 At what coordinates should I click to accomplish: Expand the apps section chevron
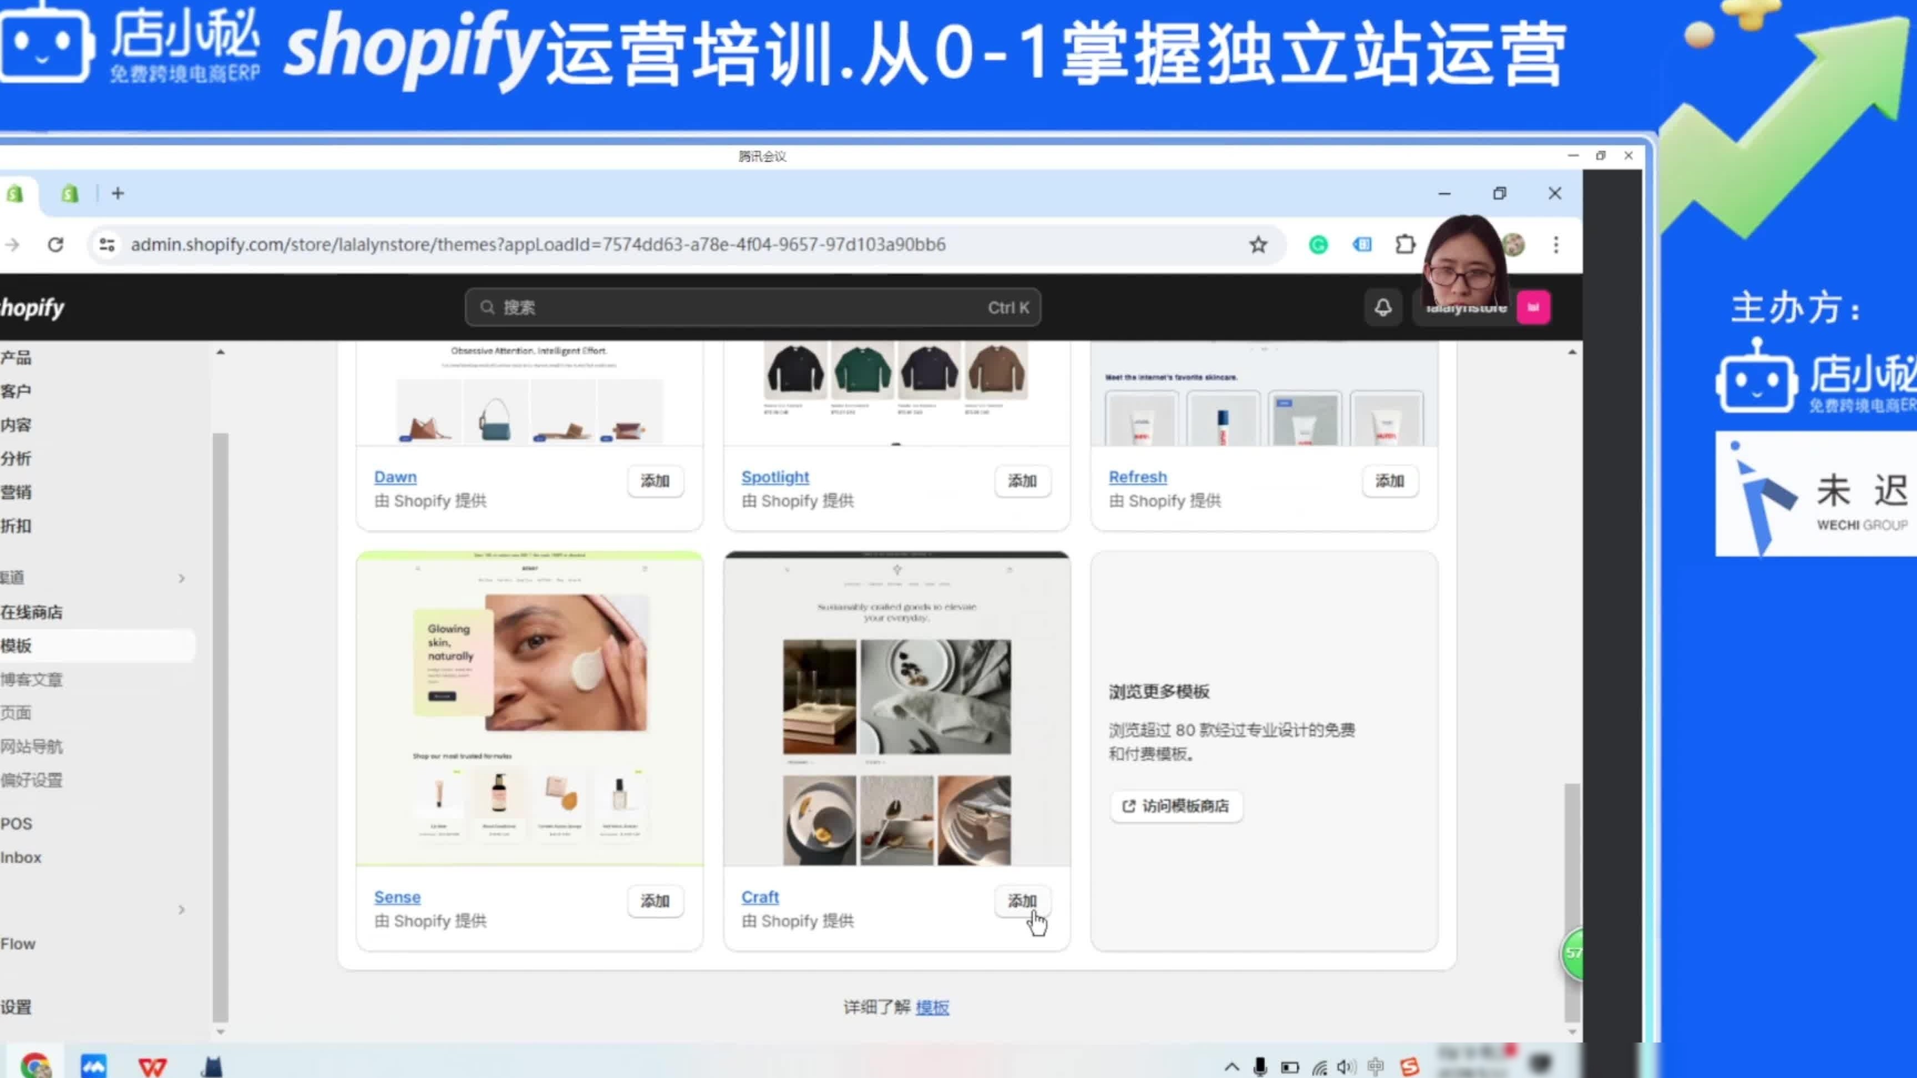click(181, 910)
